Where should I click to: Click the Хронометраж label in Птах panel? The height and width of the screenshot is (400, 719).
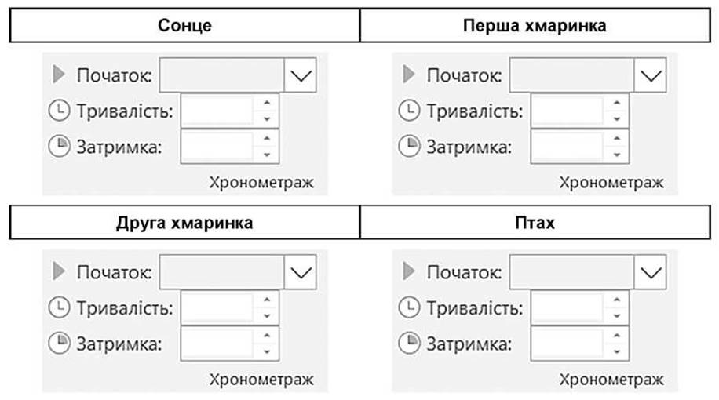[611, 380]
